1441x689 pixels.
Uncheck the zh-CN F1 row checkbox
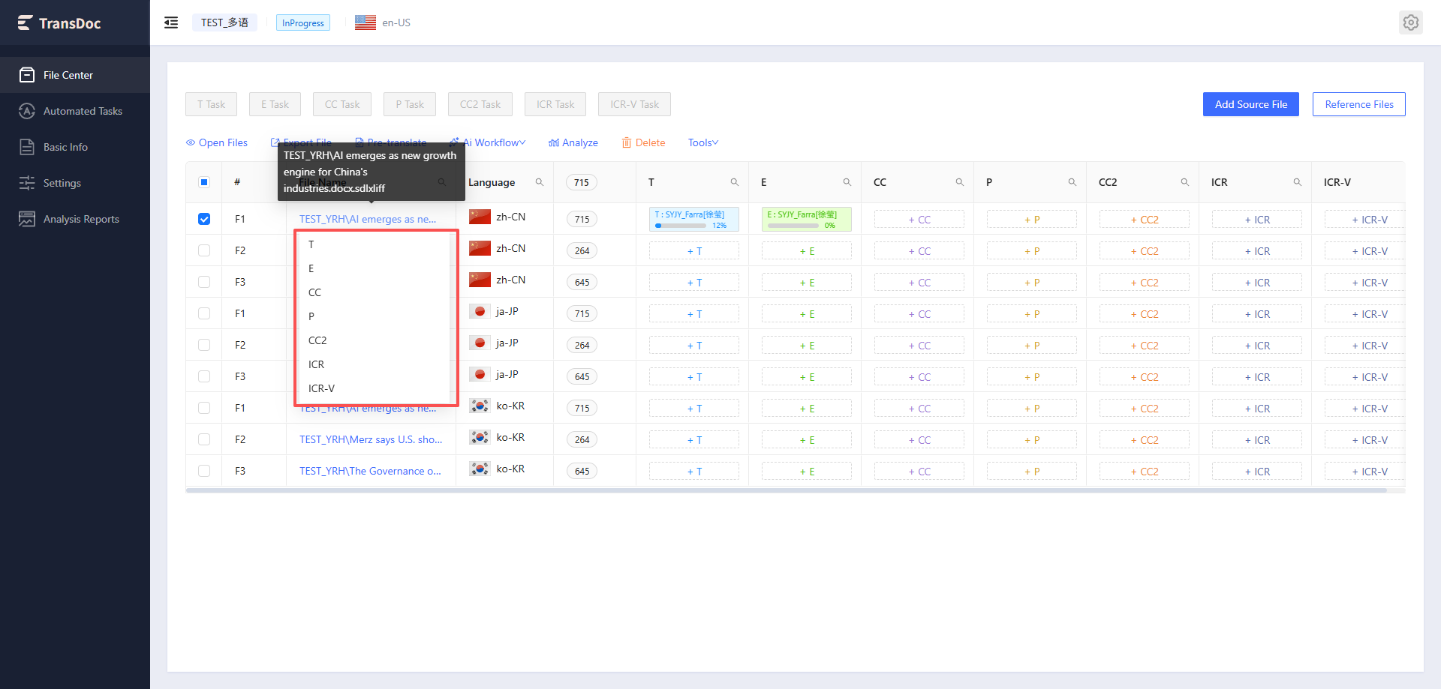pyautogui.click(x=204, y=219)
